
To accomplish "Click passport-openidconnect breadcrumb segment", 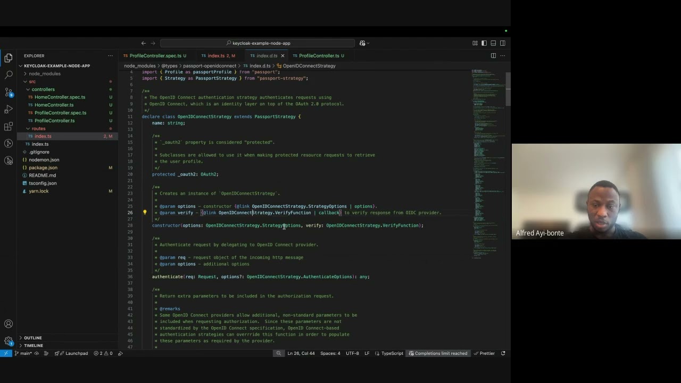I will [210, 66].
